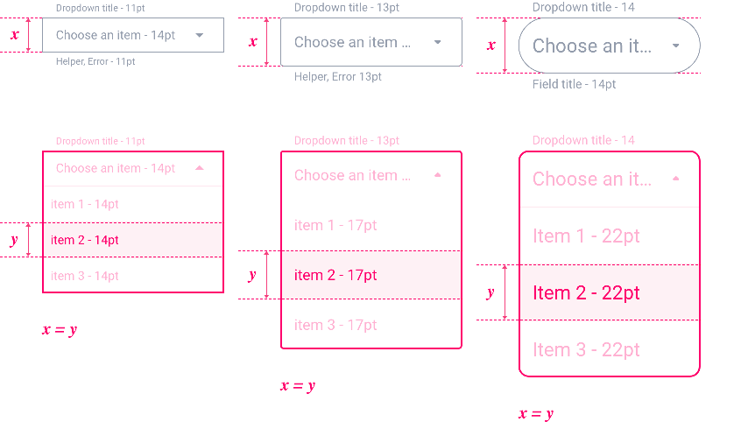The image size is (741, 422).
Task: Click down arrow in gray 'Choose an item - 14pt' dropdown
Action: (x=200, y=35)
